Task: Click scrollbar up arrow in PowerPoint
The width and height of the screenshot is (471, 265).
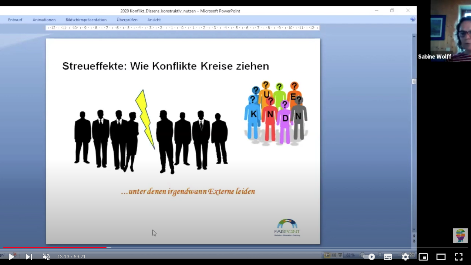Action: click(x=414, y=36)
